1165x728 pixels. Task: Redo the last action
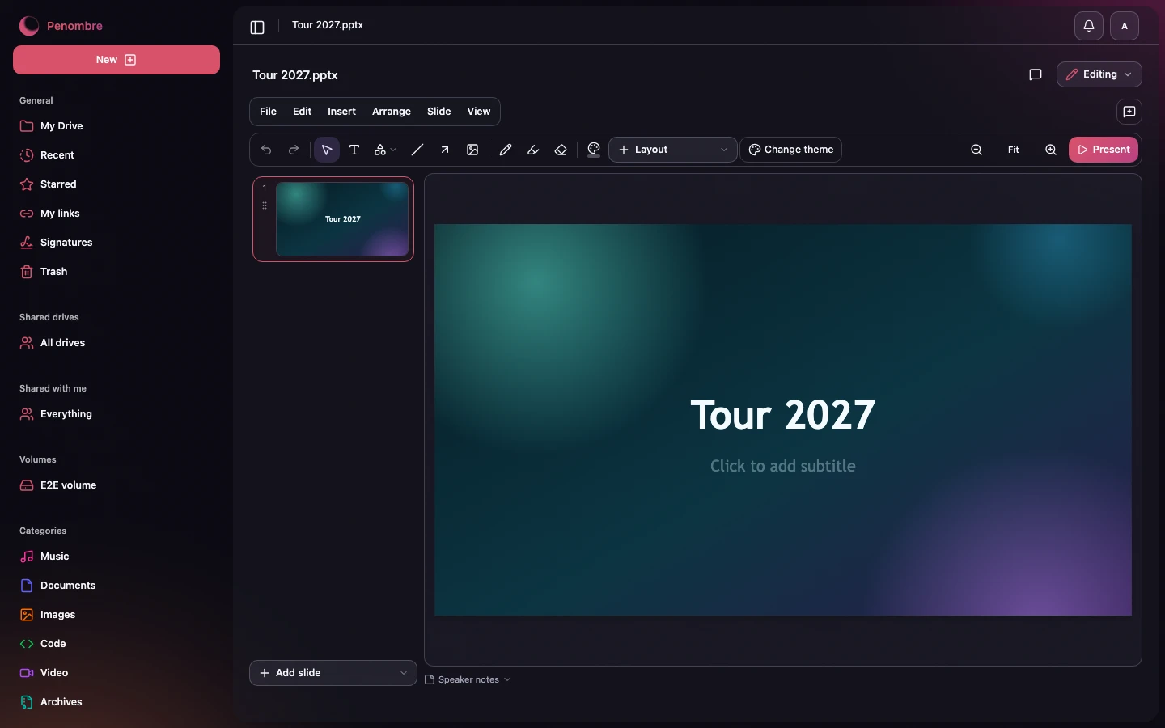[294, 150]
